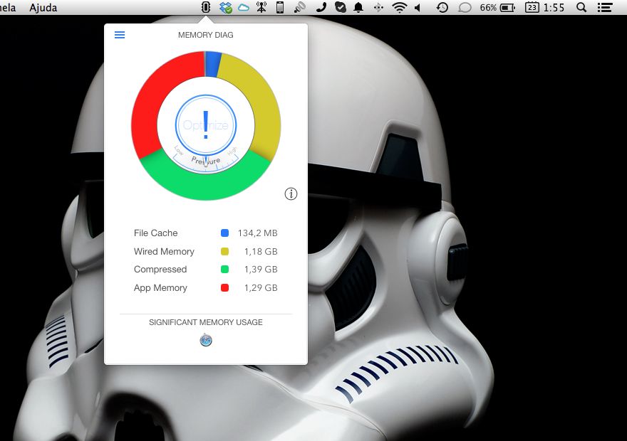Click the 1:55 clock

[x=554, y=7]
